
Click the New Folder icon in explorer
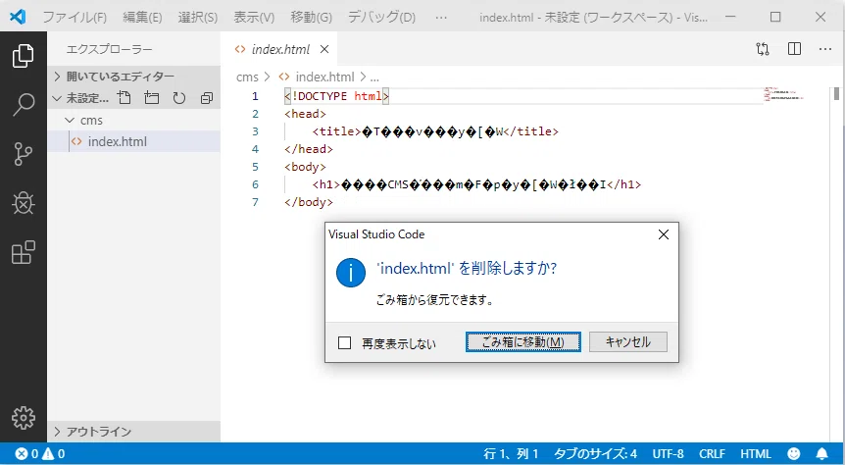[152, 98]
